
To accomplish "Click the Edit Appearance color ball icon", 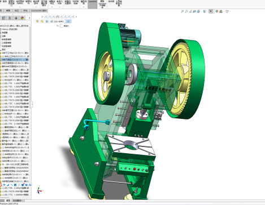I will click(217, 11).
